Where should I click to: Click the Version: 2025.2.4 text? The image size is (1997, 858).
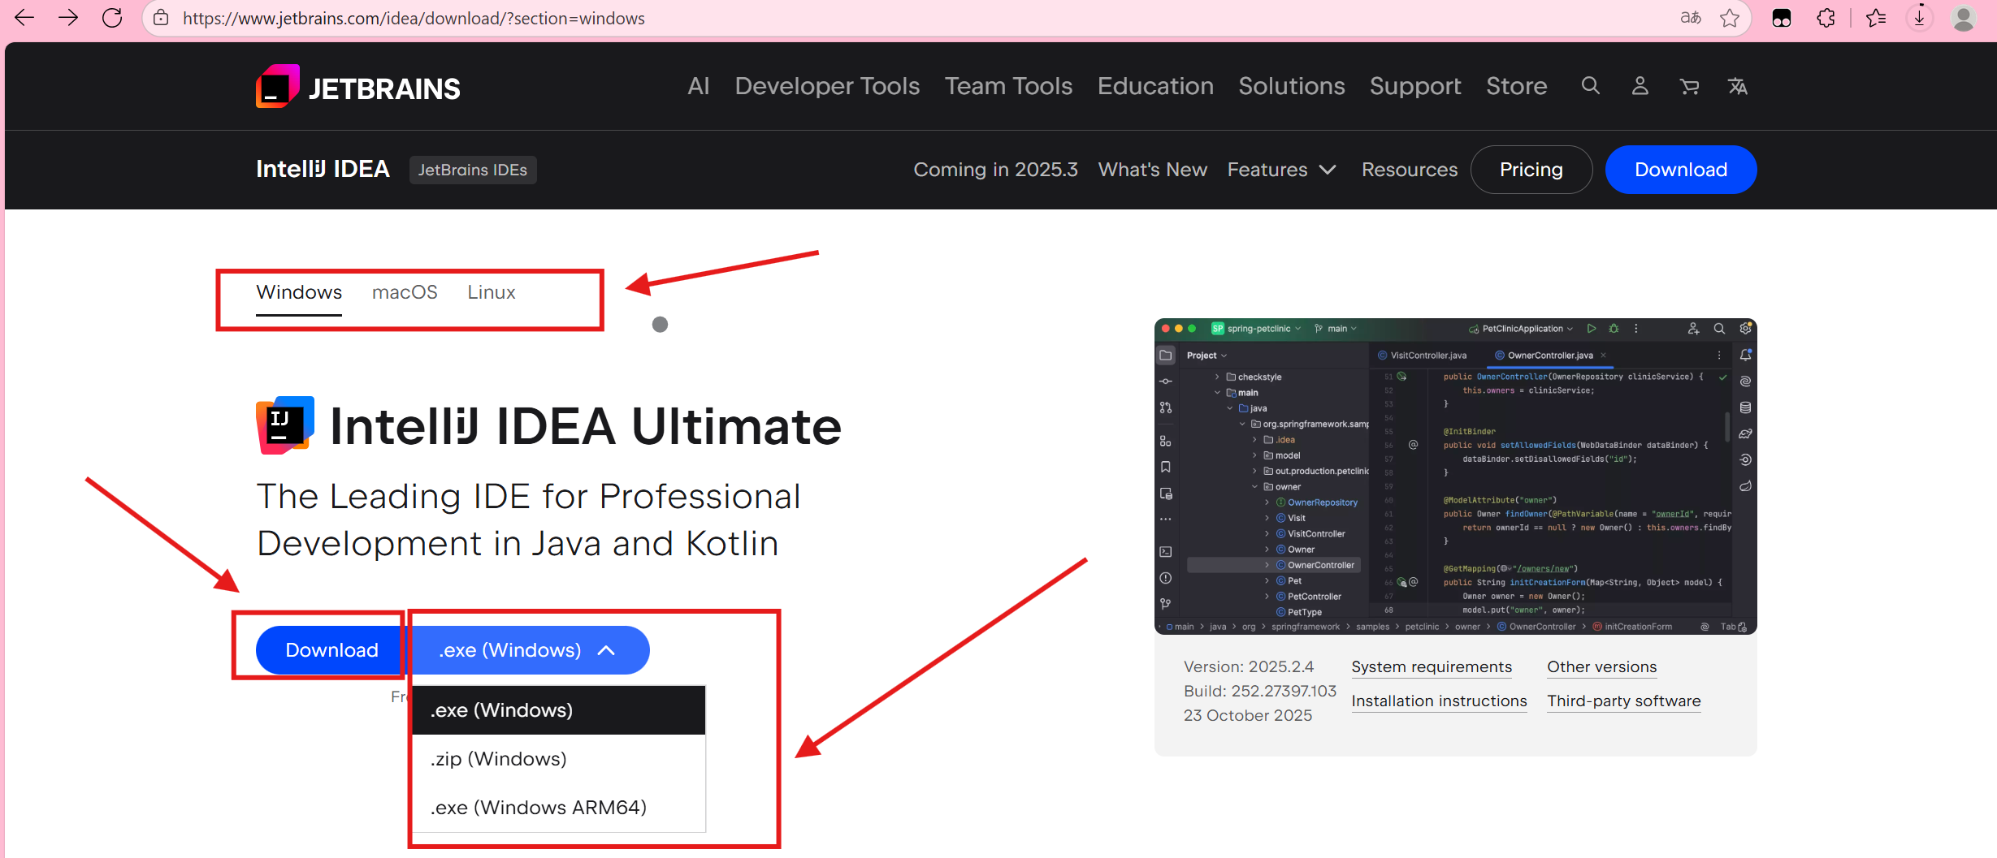point(1249,666)
